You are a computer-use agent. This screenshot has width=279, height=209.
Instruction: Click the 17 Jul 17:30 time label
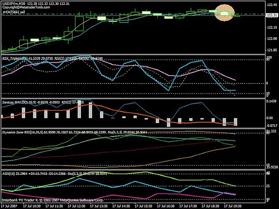[x=188, y=206]
